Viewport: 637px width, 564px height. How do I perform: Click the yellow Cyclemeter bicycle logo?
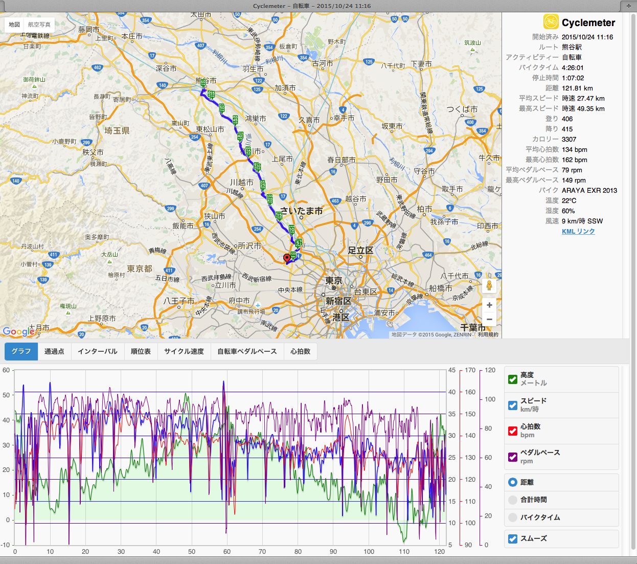point(551,22)
